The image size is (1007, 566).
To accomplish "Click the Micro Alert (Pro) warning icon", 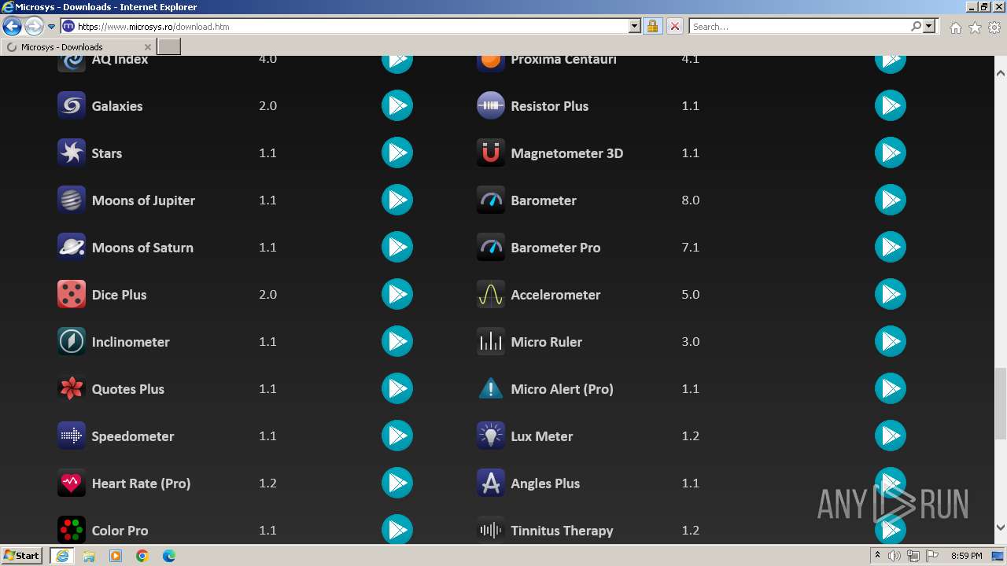I will click(491, 388).
